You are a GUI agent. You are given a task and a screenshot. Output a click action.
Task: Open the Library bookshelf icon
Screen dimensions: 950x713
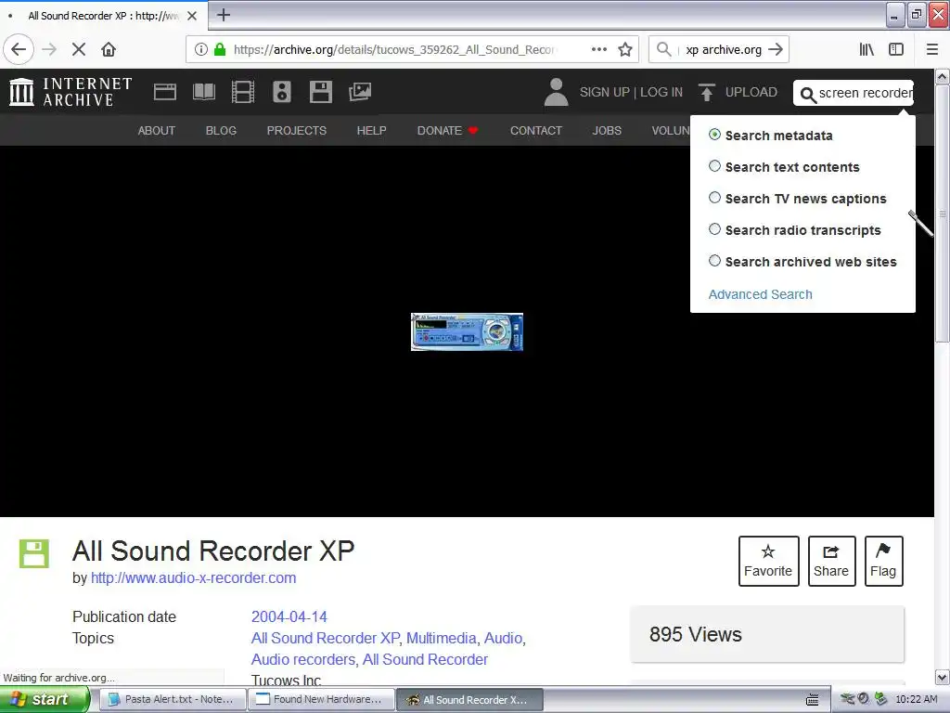click(x=867, y=49)
